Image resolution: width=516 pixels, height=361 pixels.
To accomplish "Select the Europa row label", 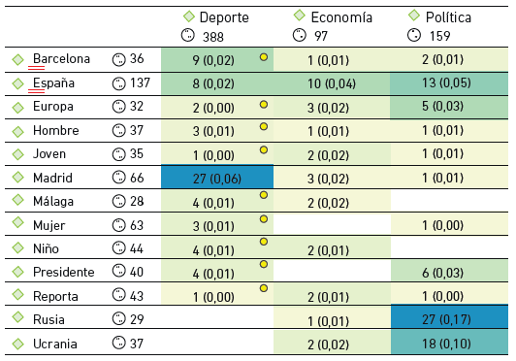I will [53, 107].
